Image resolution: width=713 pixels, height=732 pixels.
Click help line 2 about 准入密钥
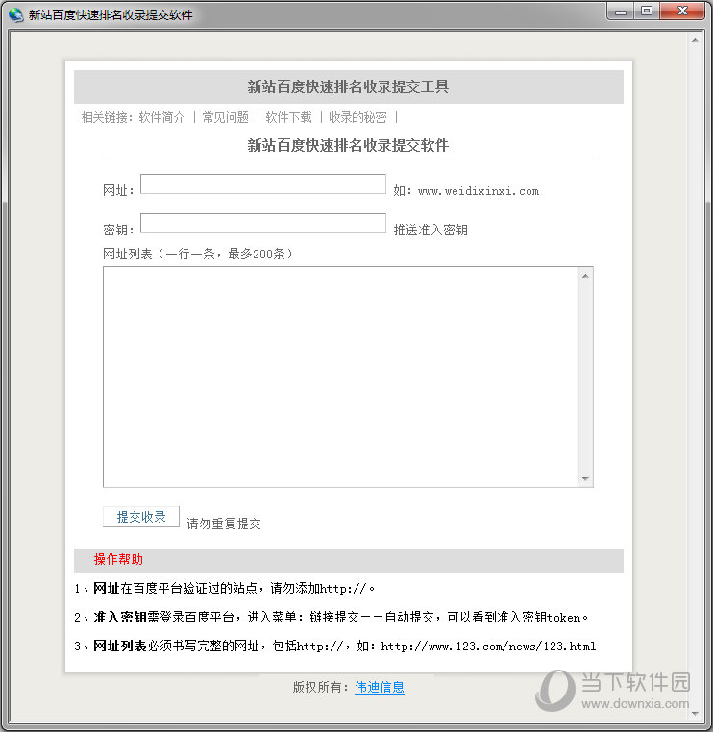pos(332,617)
